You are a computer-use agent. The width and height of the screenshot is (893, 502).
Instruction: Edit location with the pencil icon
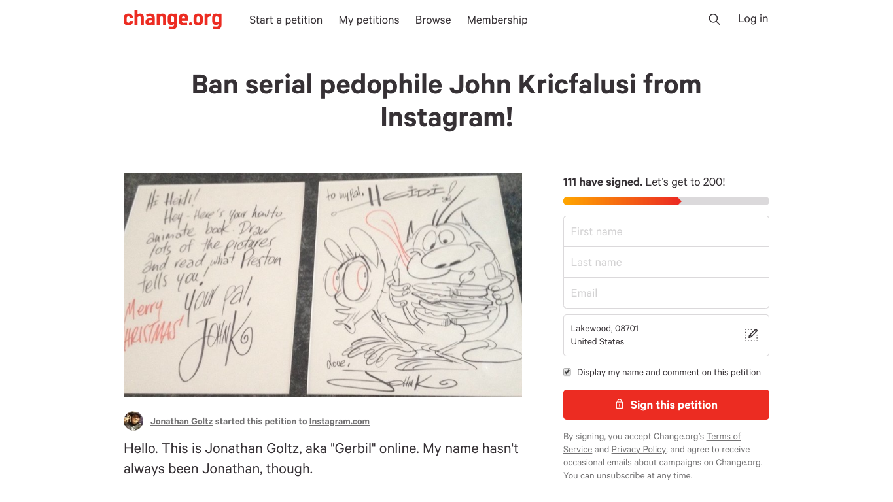(x=751, y=335)
